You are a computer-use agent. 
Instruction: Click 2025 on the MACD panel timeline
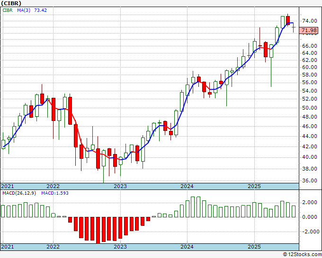pyautogui.click(x=254, y=247)
